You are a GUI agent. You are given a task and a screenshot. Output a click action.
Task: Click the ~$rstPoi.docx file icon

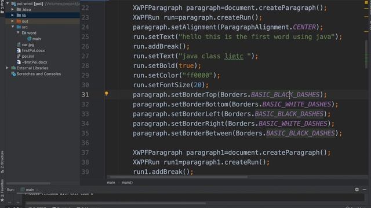tap(19, 62)
